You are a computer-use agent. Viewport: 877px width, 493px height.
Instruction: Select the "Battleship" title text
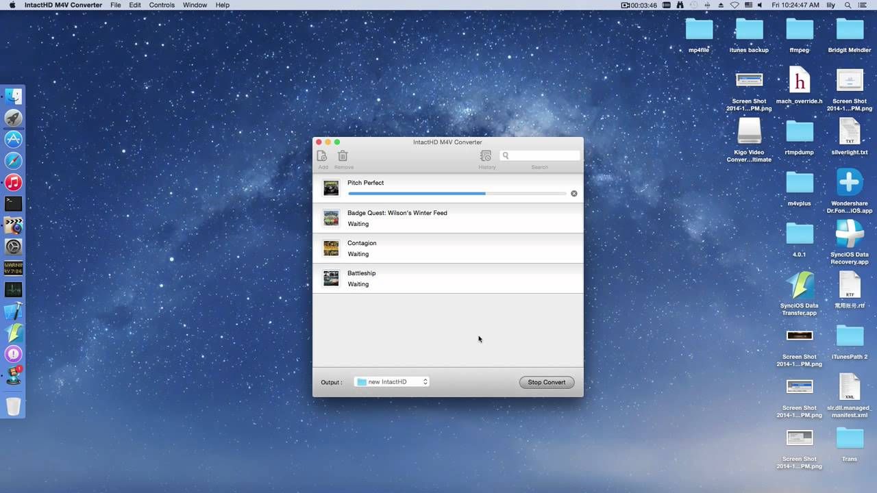tap(362, 273)
